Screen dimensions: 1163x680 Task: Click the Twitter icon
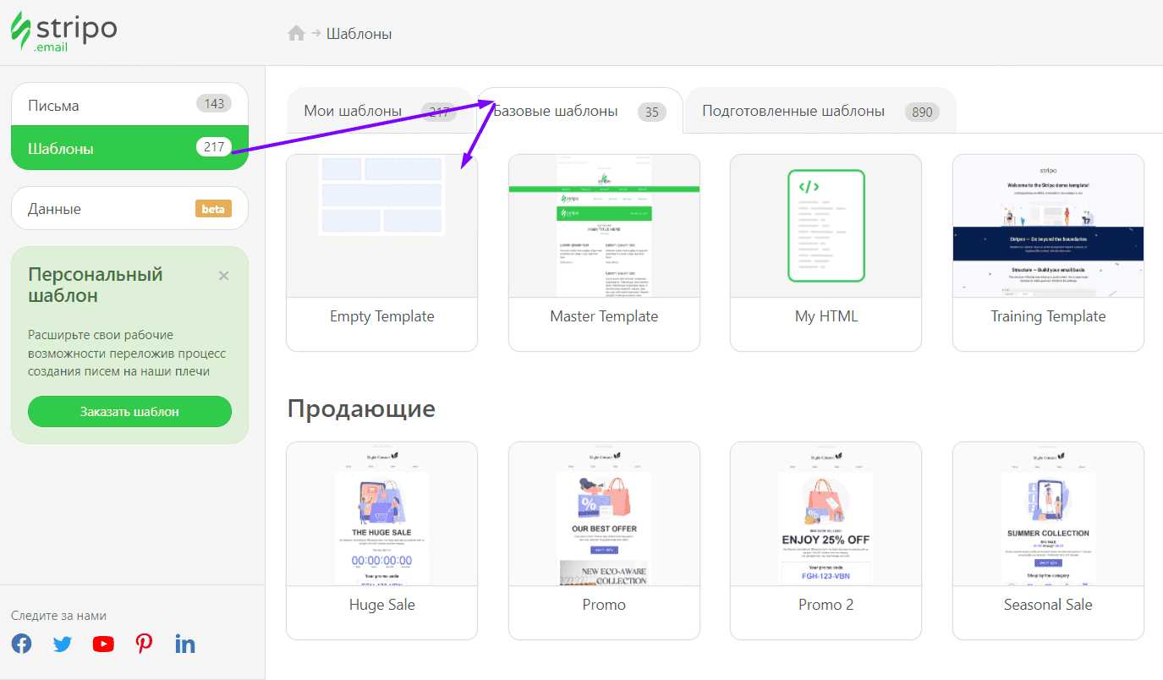[x=62, y=644]
